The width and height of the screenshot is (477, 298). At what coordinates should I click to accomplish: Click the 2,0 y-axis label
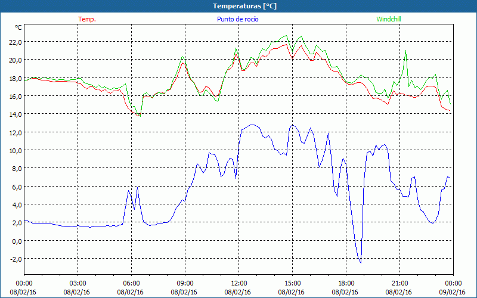[17, 223]
